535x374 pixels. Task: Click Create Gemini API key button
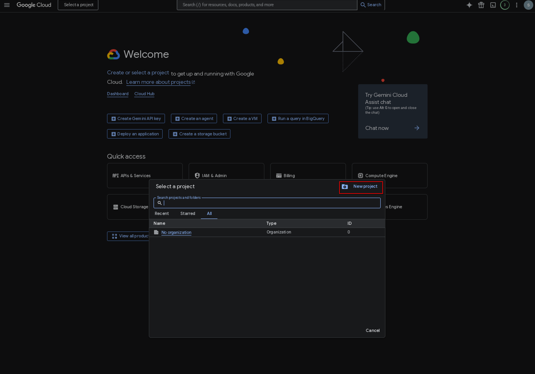pyautogui.click(x=136, y=118)
